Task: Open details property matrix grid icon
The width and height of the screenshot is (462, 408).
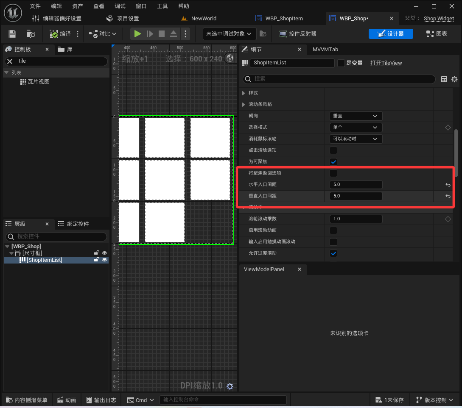Action: 444,79
